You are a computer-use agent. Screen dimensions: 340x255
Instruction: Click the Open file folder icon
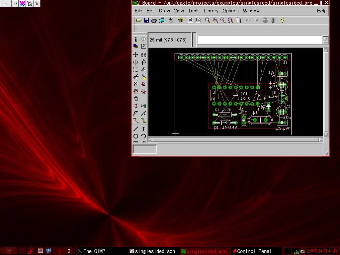[x=139, y=20]
